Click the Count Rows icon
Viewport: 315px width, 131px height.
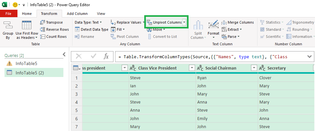(43, 37)
